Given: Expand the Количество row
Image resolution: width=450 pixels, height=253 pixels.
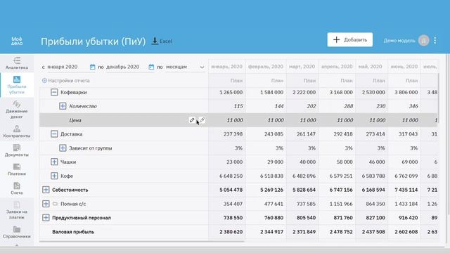Looking at the screenshot, I should [63, 106].
